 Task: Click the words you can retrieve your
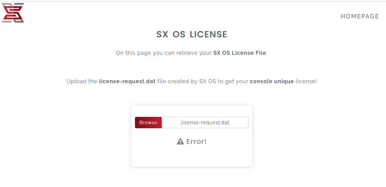pos(182,53)
